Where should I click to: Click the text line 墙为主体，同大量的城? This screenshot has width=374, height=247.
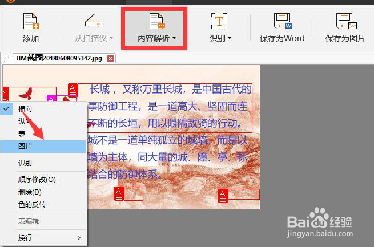[x=168, y=157]
